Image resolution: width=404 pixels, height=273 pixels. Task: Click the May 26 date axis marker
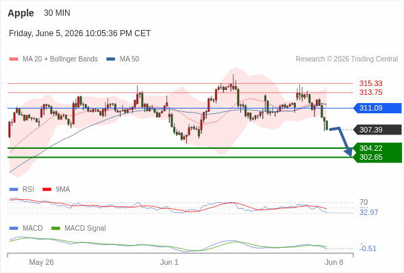(x=41, y=262)
